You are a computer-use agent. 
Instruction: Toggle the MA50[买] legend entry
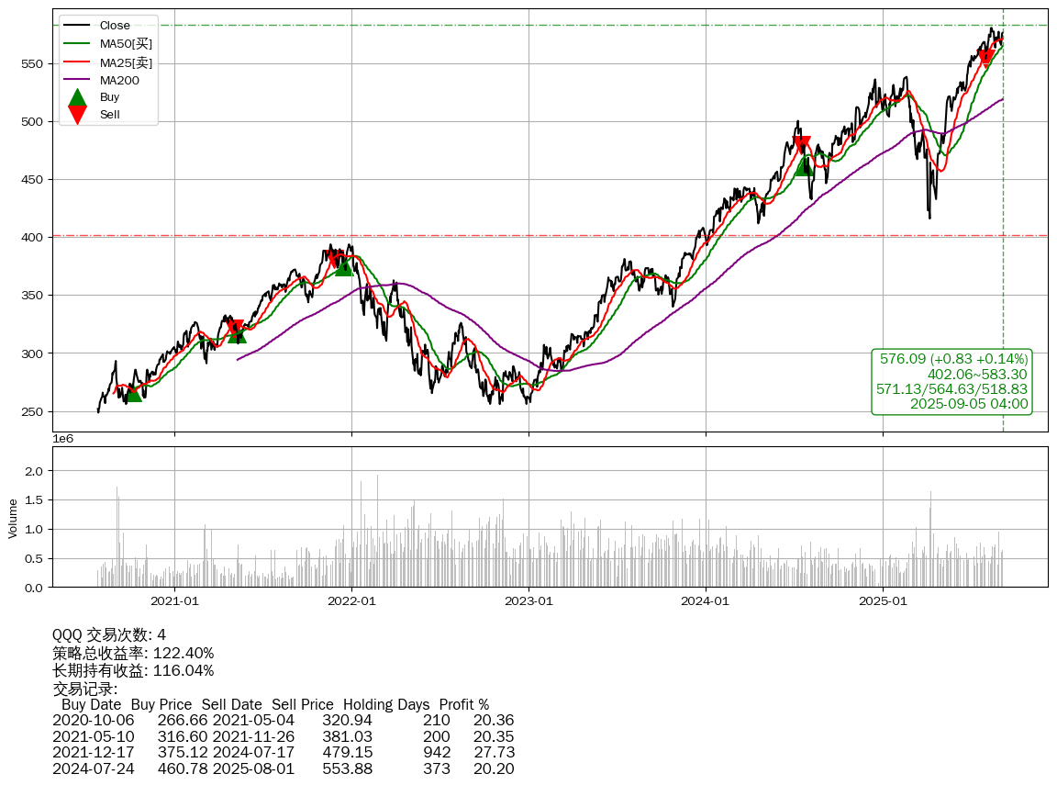pos(126,43)
